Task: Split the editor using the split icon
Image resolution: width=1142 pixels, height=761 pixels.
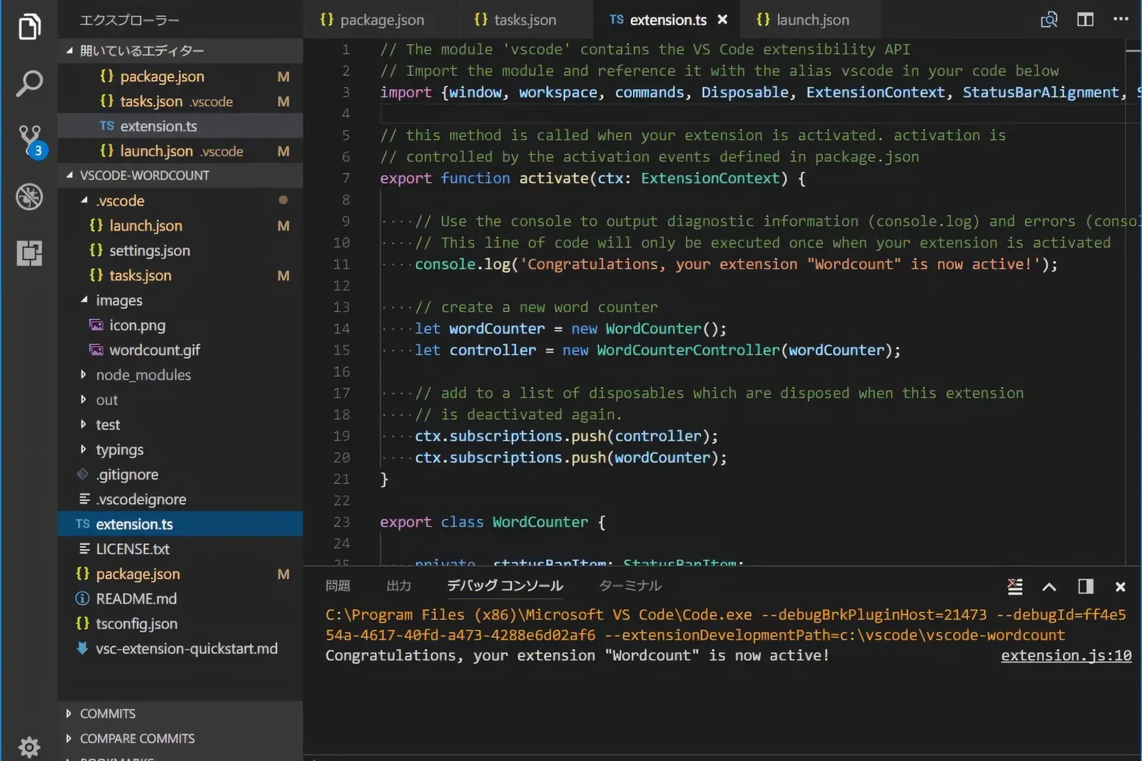Action: point(1085,20)
